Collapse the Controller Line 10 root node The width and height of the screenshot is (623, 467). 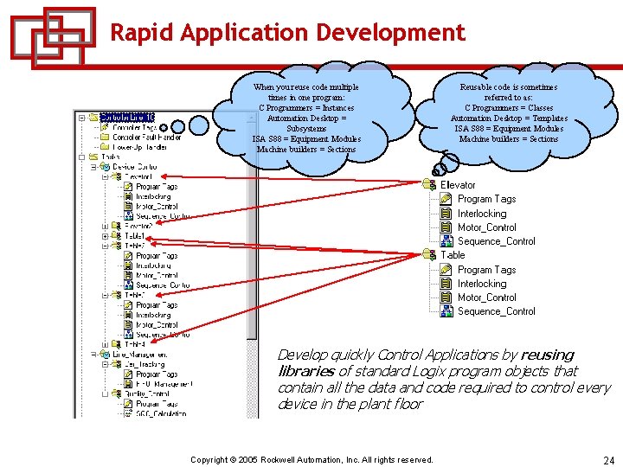coord(82,118)
